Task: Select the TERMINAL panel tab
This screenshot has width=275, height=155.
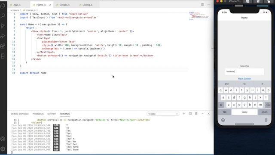Action: (65, 114)
